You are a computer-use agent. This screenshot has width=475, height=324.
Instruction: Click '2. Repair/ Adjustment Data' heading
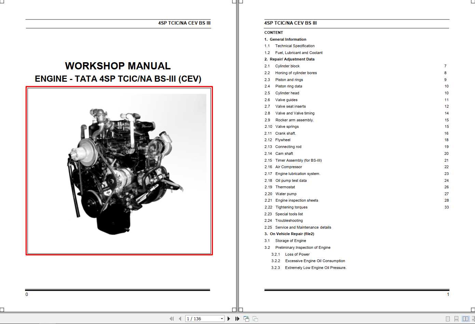click(x=289, y=59)
